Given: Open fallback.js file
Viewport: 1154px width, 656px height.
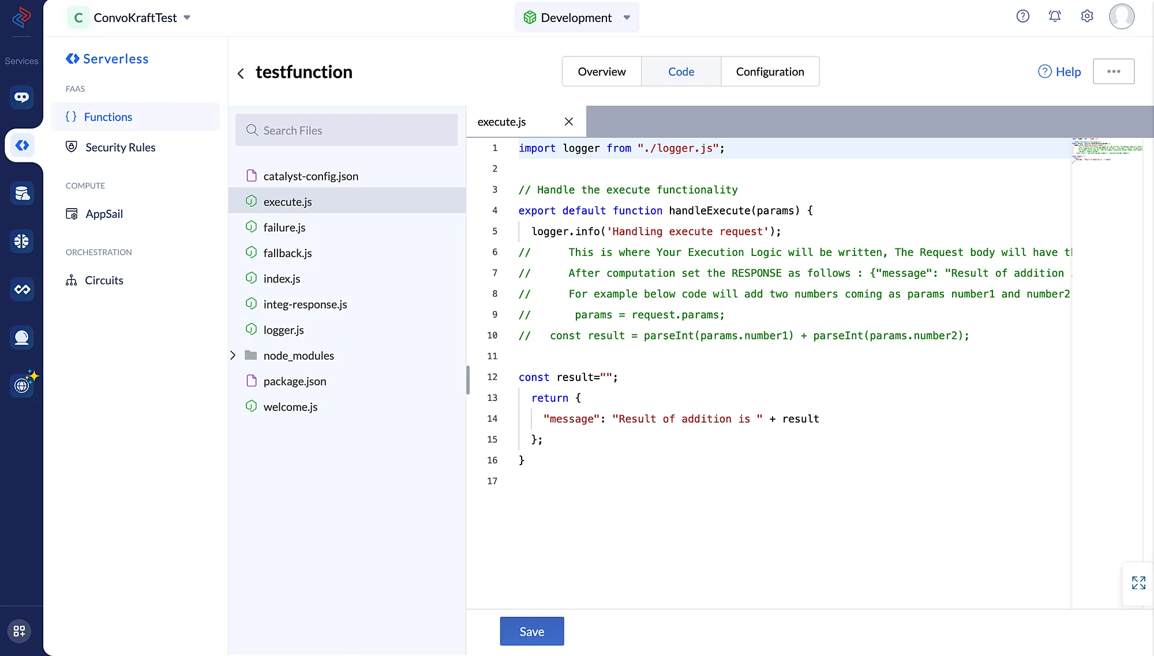Looking at the screenshot, I should 347,252.
